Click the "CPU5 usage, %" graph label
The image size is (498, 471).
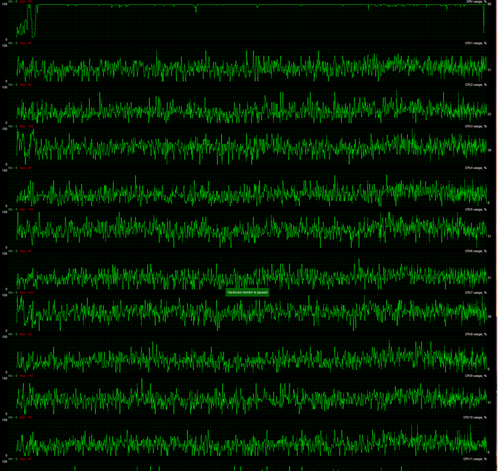pos(476,209)
